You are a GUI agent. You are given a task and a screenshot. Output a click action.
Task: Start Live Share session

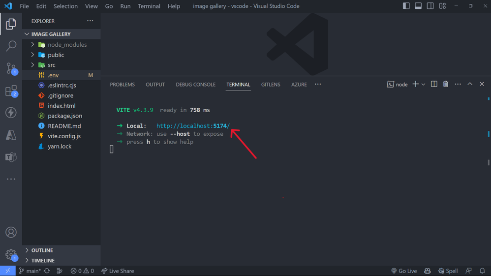point(118,271)
